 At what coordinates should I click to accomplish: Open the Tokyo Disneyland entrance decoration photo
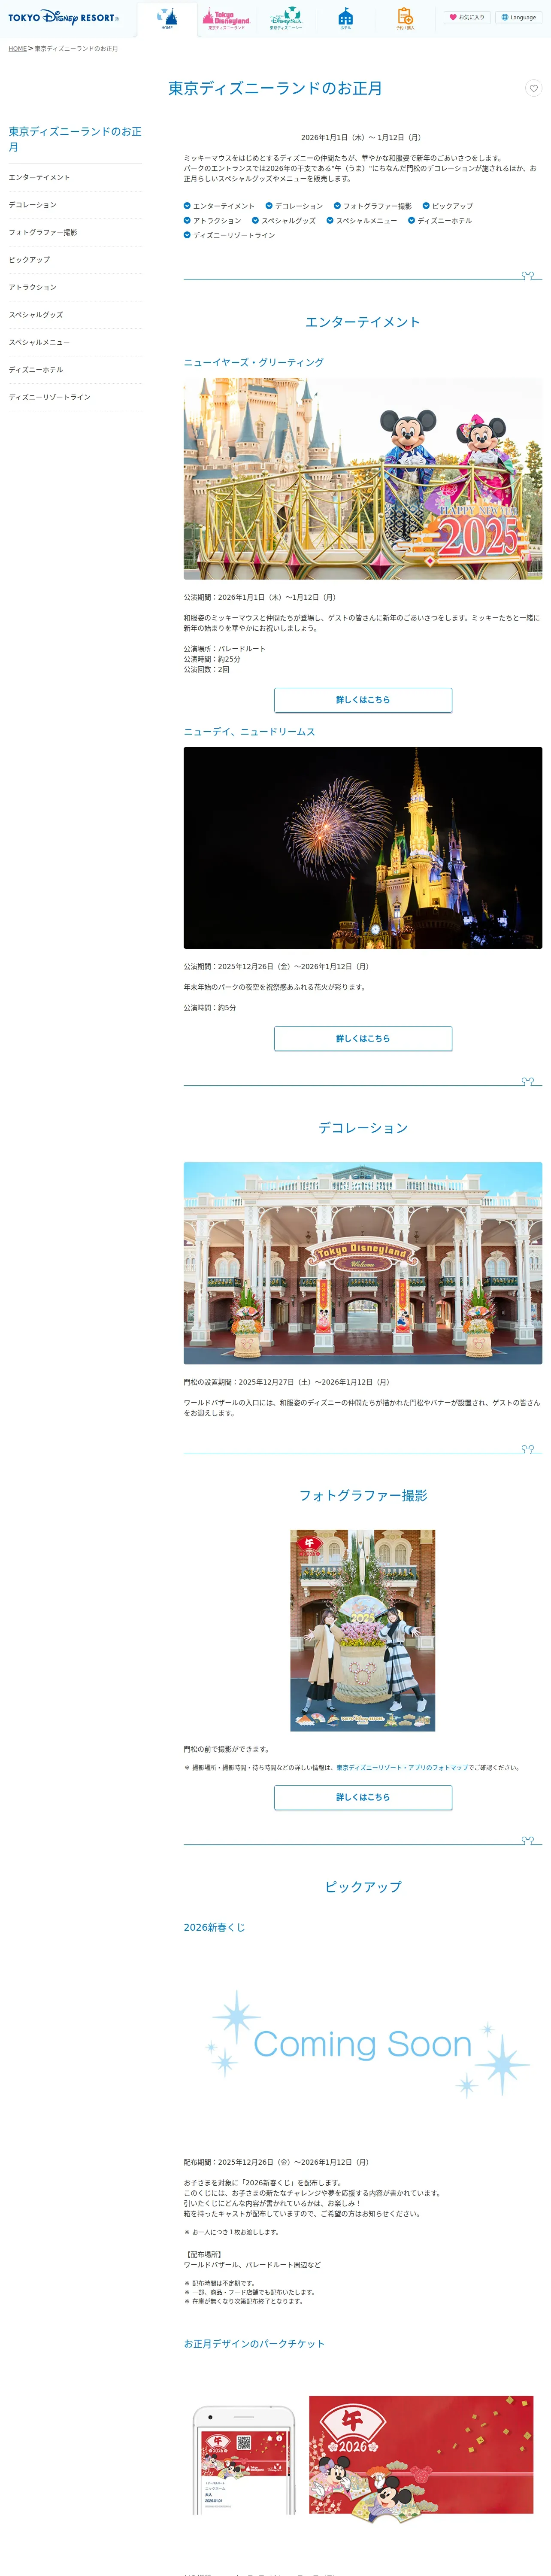pyautogui.click(x=363, y=1263)
